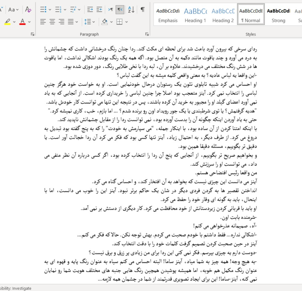The image size is (302, 291).
Task: Apply multilevel list formatting
Action: coord(73,9)
